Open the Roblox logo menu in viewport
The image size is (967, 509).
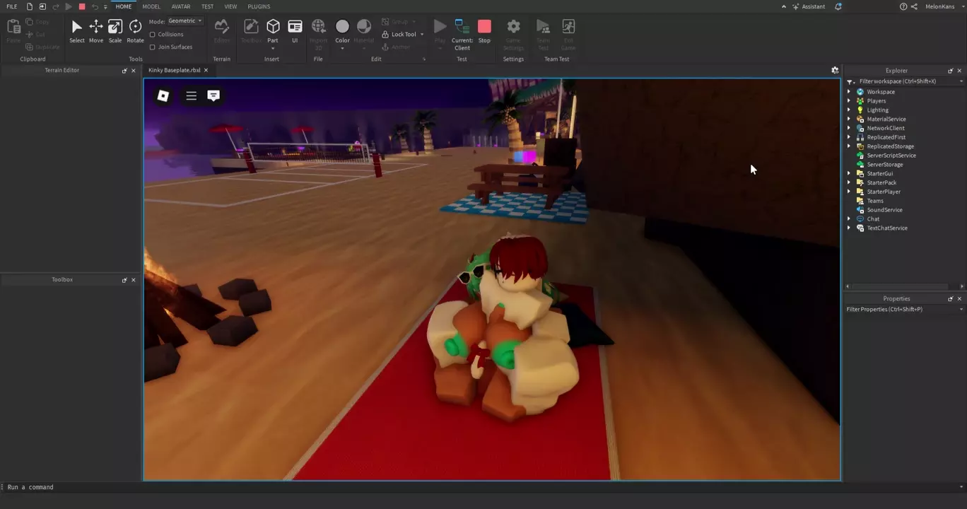163,95
